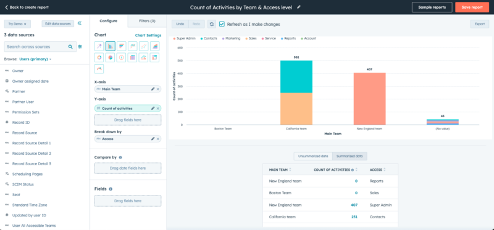Image resolution: width=494 pixels, height=230 pixels.
Task: Expand the Users (primary) browse dropdown
Action: tap(35, 59)
